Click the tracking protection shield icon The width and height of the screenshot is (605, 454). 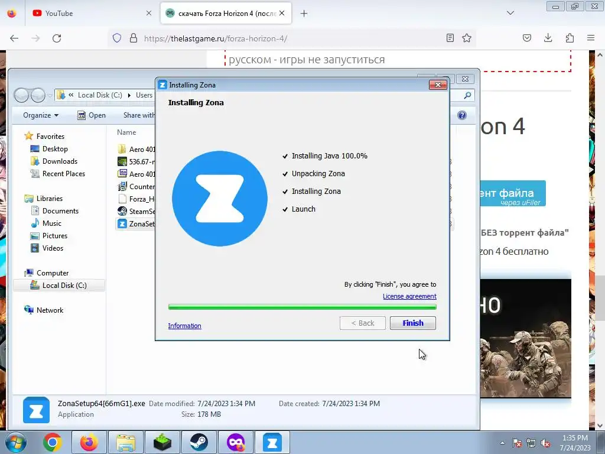coord(117,38)
